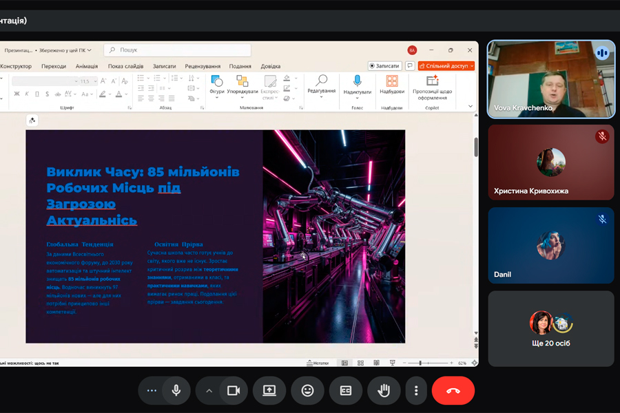Open more options three-dot menu
The width and height of the screenshot is (620, 413).
click(x=416, y=390)
